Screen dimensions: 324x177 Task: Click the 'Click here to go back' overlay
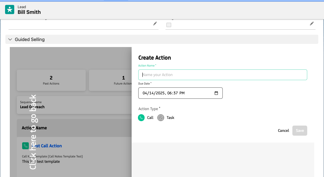[x=33, y=132]
